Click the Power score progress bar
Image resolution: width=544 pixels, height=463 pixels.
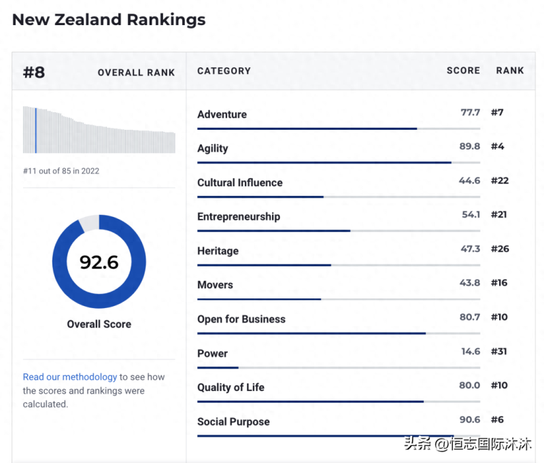coord(338,368)
